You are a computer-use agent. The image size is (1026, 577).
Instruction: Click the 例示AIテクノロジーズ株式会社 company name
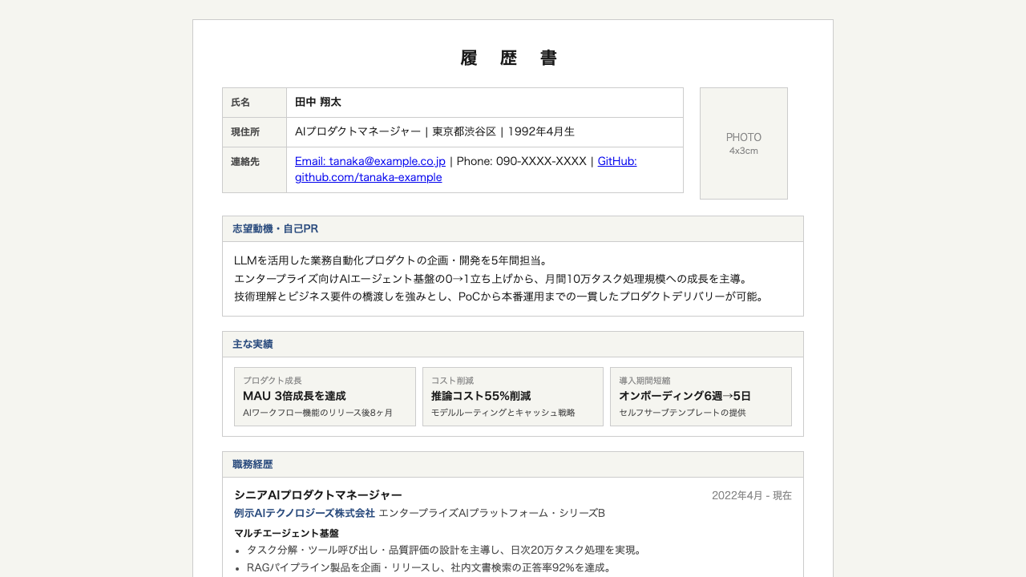pyautogui.click(x=305, y=513)
